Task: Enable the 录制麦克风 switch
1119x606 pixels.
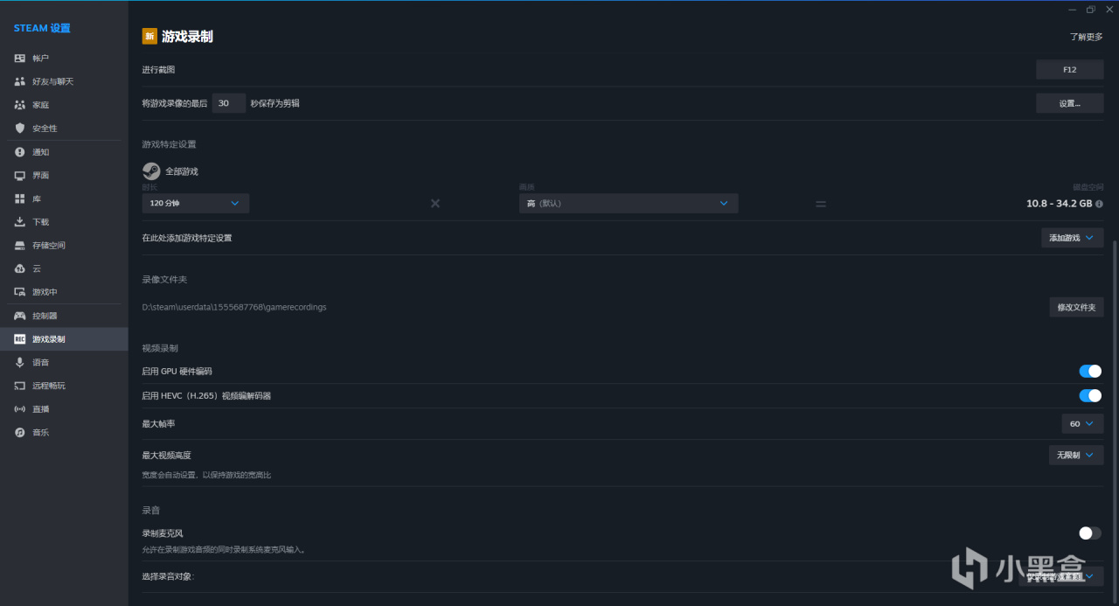Action: tap(1090, 533)
